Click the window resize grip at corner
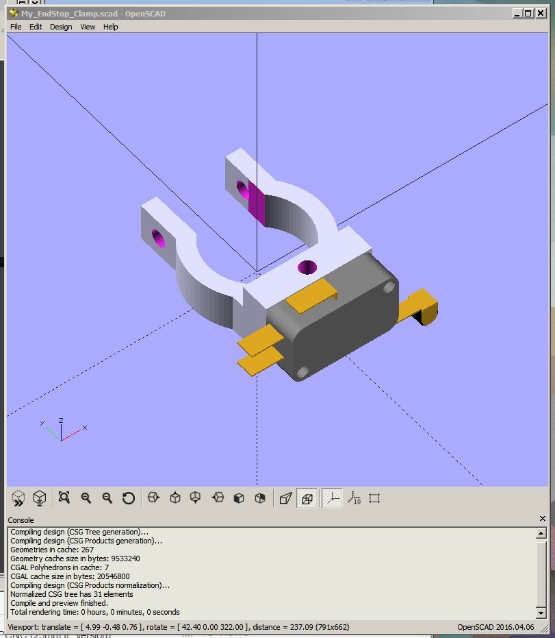This screenshot has width=555, height=638. coord(543,628)
